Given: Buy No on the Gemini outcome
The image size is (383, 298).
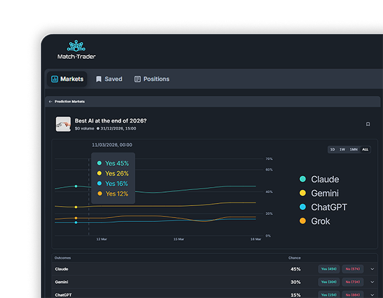Looking at the screenshot, I should pyautogui.click(x=352, y=282).
